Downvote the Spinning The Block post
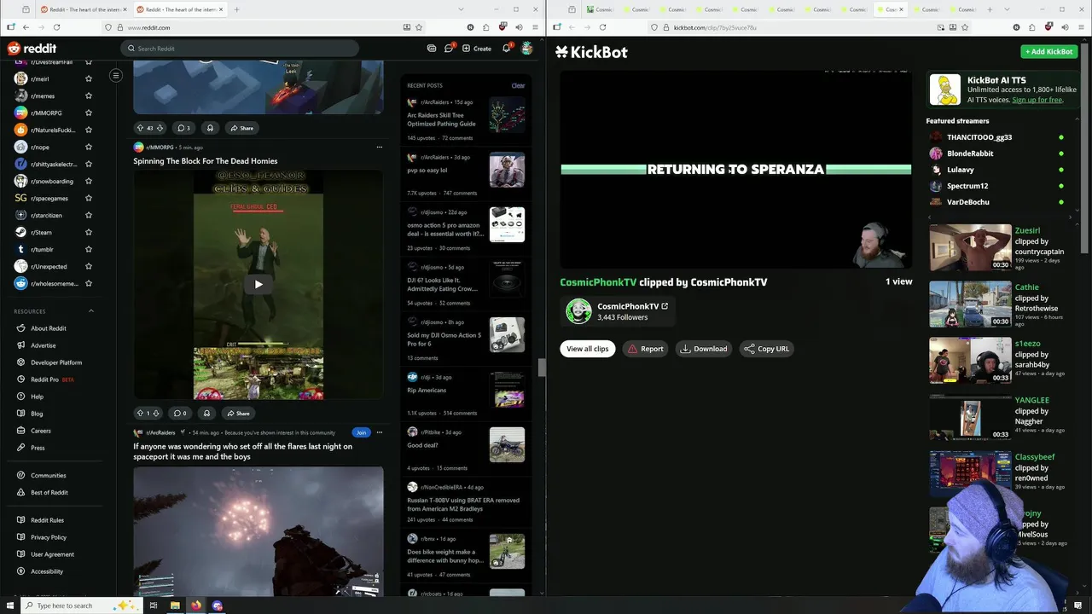 [x=155, y=413]
